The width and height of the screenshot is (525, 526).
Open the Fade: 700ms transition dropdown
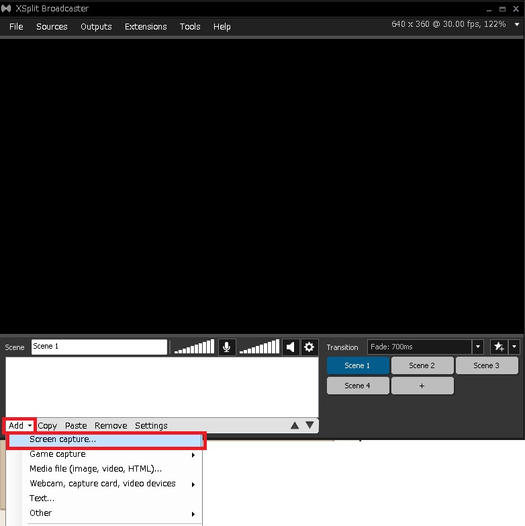tap(478, 347)
